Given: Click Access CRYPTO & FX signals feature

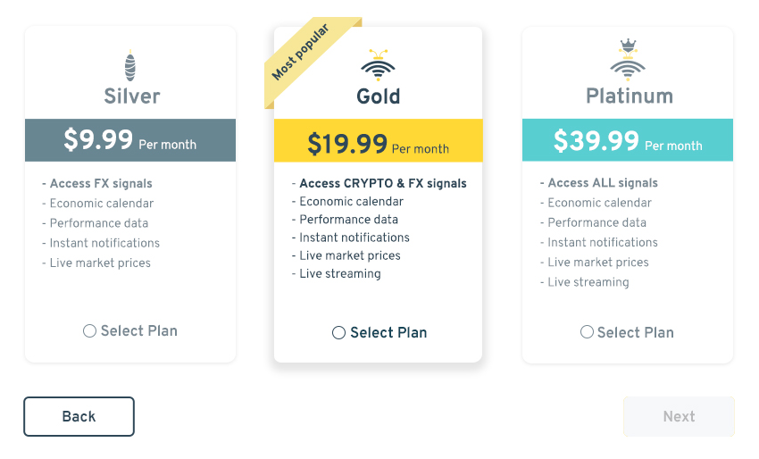Looking at the screenshot, I should pyautogui.click(x=382, y=184).
